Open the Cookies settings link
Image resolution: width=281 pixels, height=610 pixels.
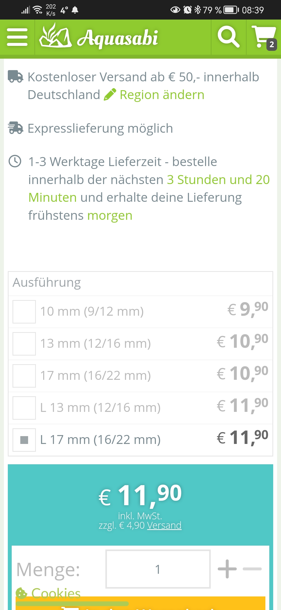(56, 593)
